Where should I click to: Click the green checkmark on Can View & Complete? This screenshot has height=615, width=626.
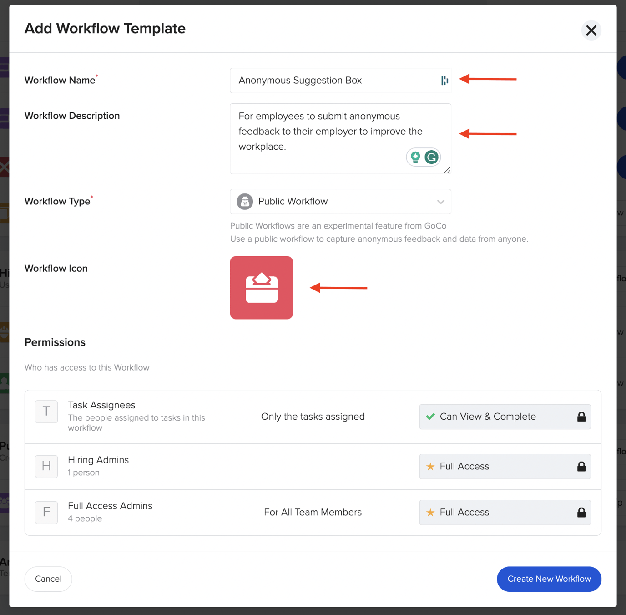pyautogui.click(x=430, y=417)
